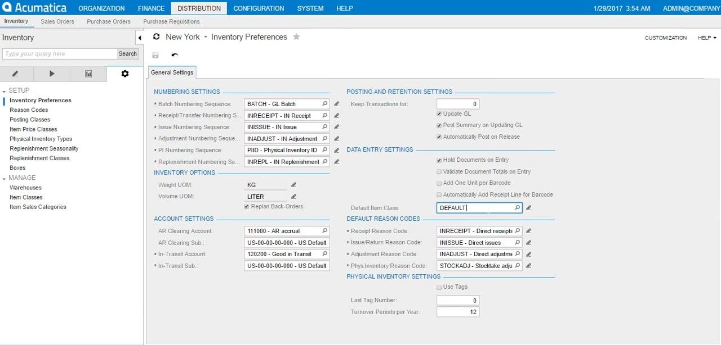721x345 pixels.
Task: Edit Replenishment Numbering Sequence pencil icon
Action: (337, 161)
